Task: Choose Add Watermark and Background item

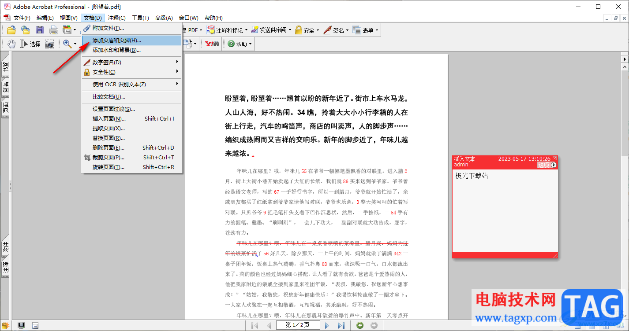Action: tap(132, 50)
